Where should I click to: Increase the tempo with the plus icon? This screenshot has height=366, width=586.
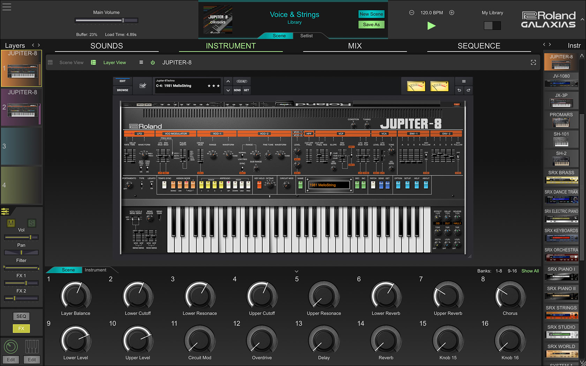pyautogui.click(x=452, y=13)
